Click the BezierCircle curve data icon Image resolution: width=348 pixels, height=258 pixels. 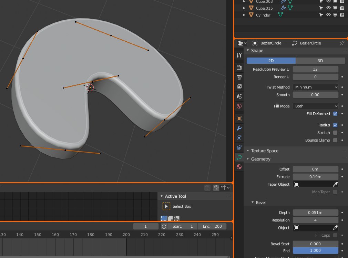coord(295,43)
